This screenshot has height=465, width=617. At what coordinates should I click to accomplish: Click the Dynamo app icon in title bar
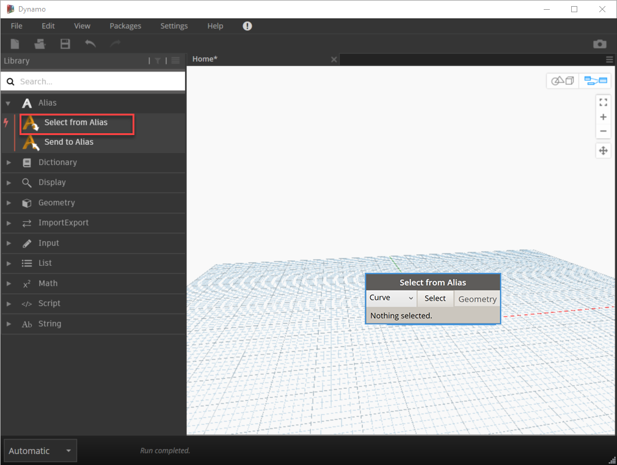(x=10, y=9)
